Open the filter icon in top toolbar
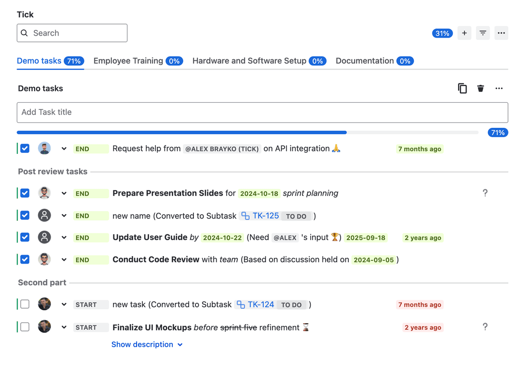Viewport: 521px width, 367px height. point(482,33)
